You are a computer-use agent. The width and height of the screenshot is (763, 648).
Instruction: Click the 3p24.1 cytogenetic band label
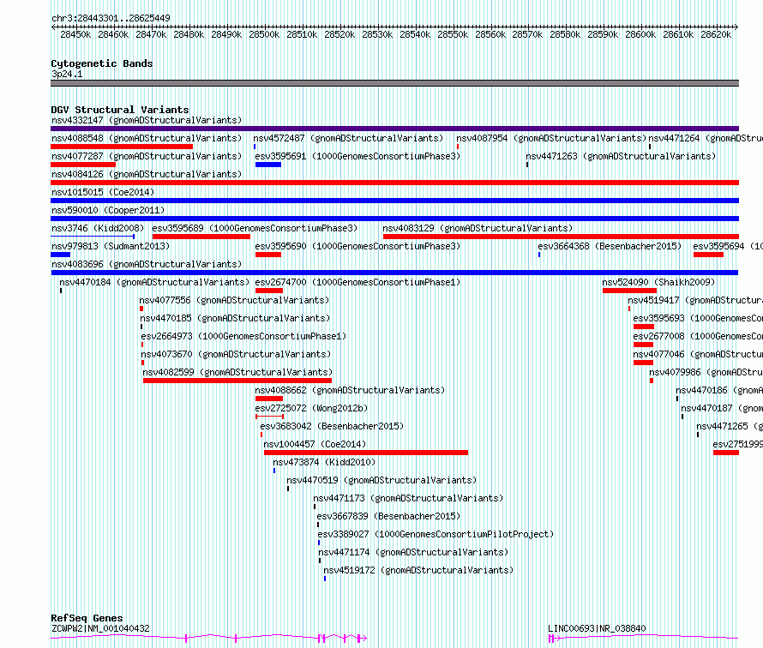tap(67, 74)
